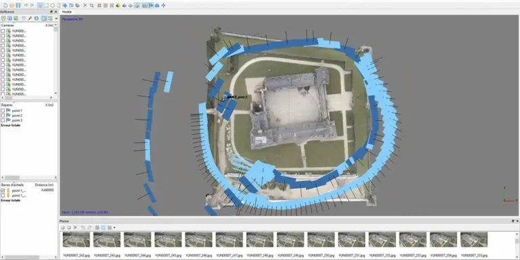Image resolution: width=520 pixels, height=260 pixels.
Task: Click the Perspective 30° label in viewport
Action: pos(72,19)
